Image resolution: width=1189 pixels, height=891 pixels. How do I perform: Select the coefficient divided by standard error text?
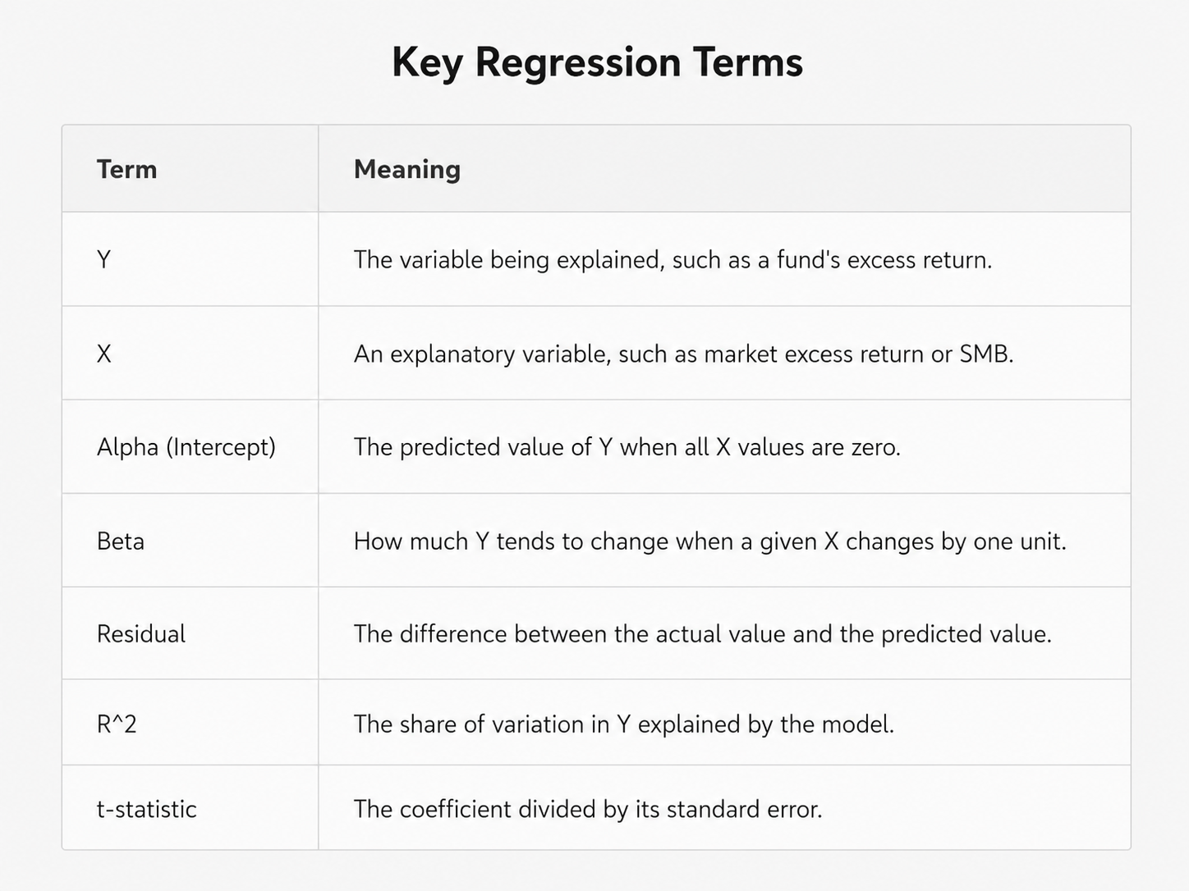[x=587, y=810]
